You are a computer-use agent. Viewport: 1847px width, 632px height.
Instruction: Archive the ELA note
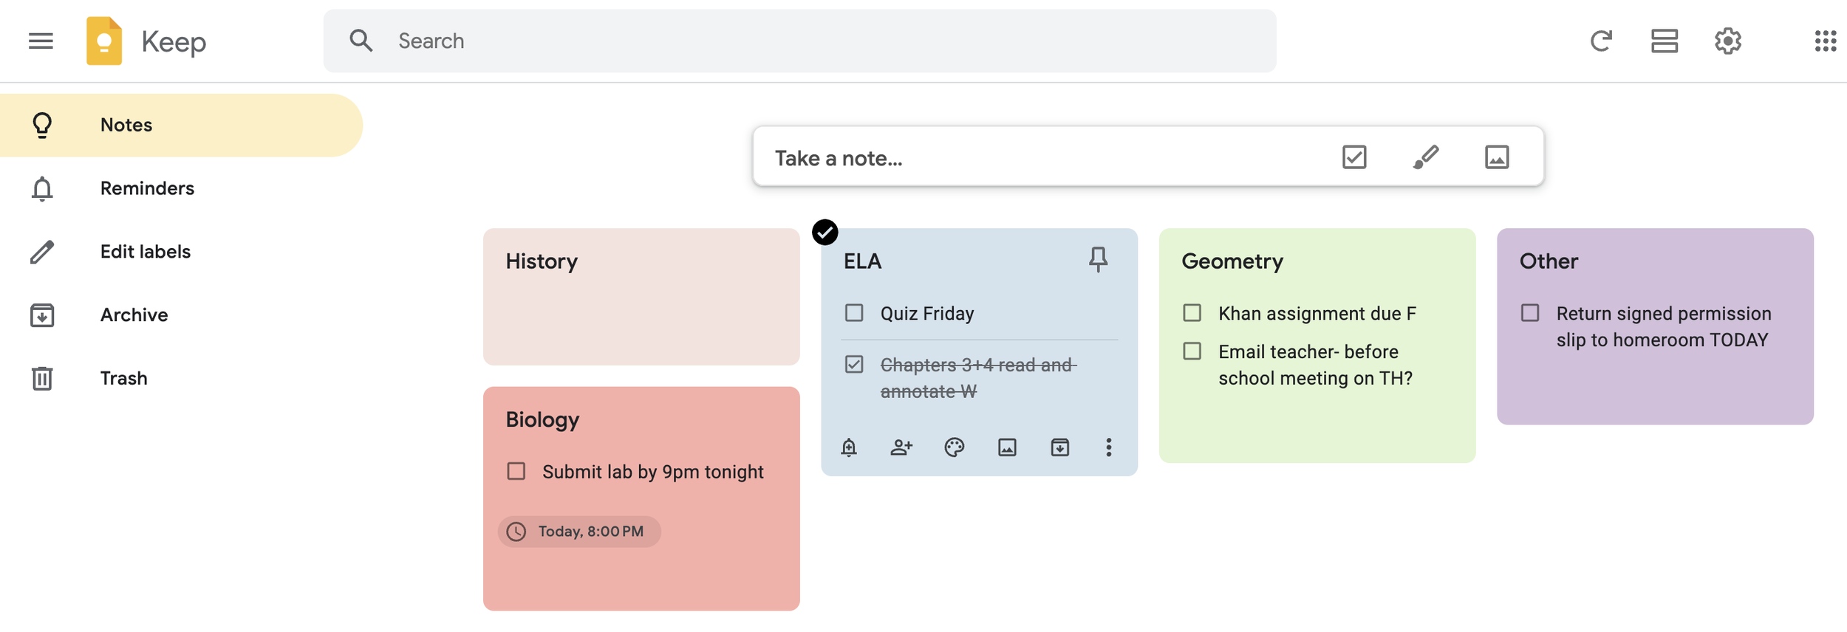coord(1059,447)
